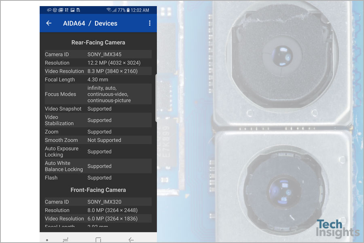
Task: Click the '12.2 MP (4032 × 3024)' value
Action: click(x=114, y=63)
